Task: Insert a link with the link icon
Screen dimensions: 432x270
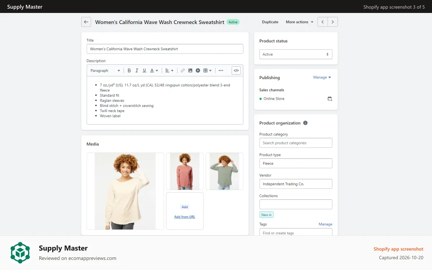Action: [183, 71]
